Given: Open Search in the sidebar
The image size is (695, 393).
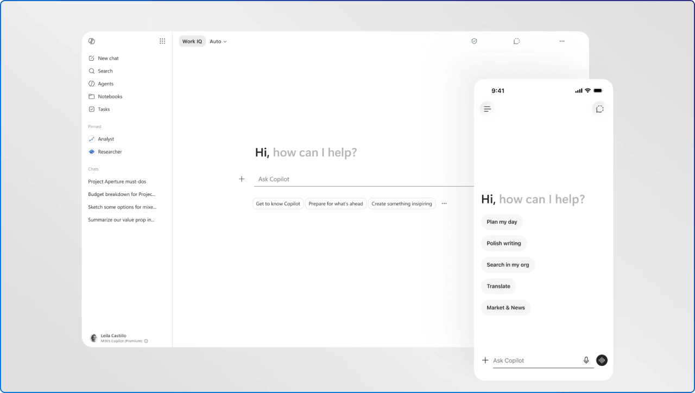Looking at the screenshot, I should click(101, 71).
